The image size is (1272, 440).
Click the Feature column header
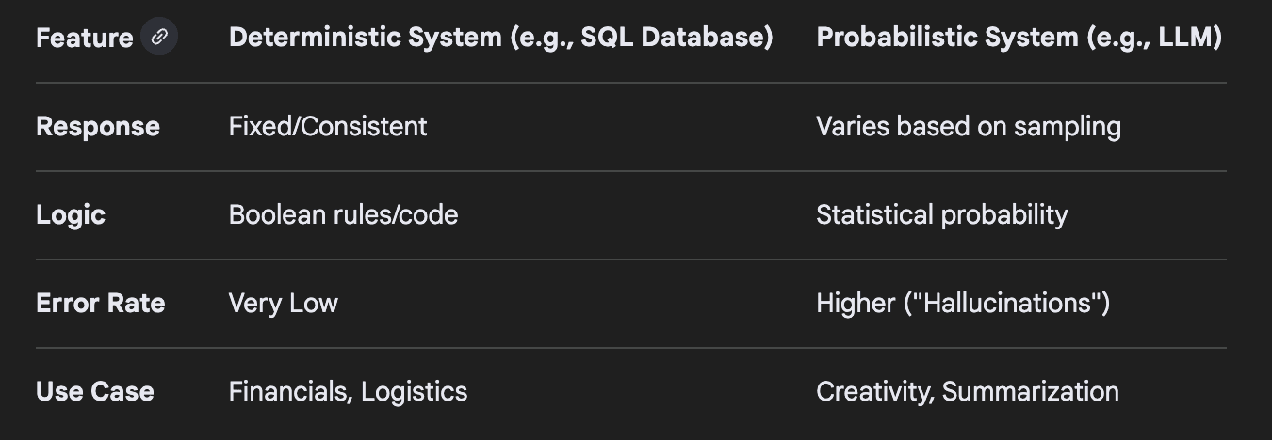(x=85, y=39)
